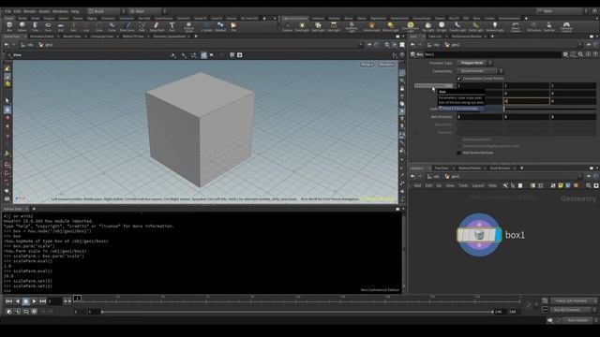Open the Render menu

(x=29, y=11)
